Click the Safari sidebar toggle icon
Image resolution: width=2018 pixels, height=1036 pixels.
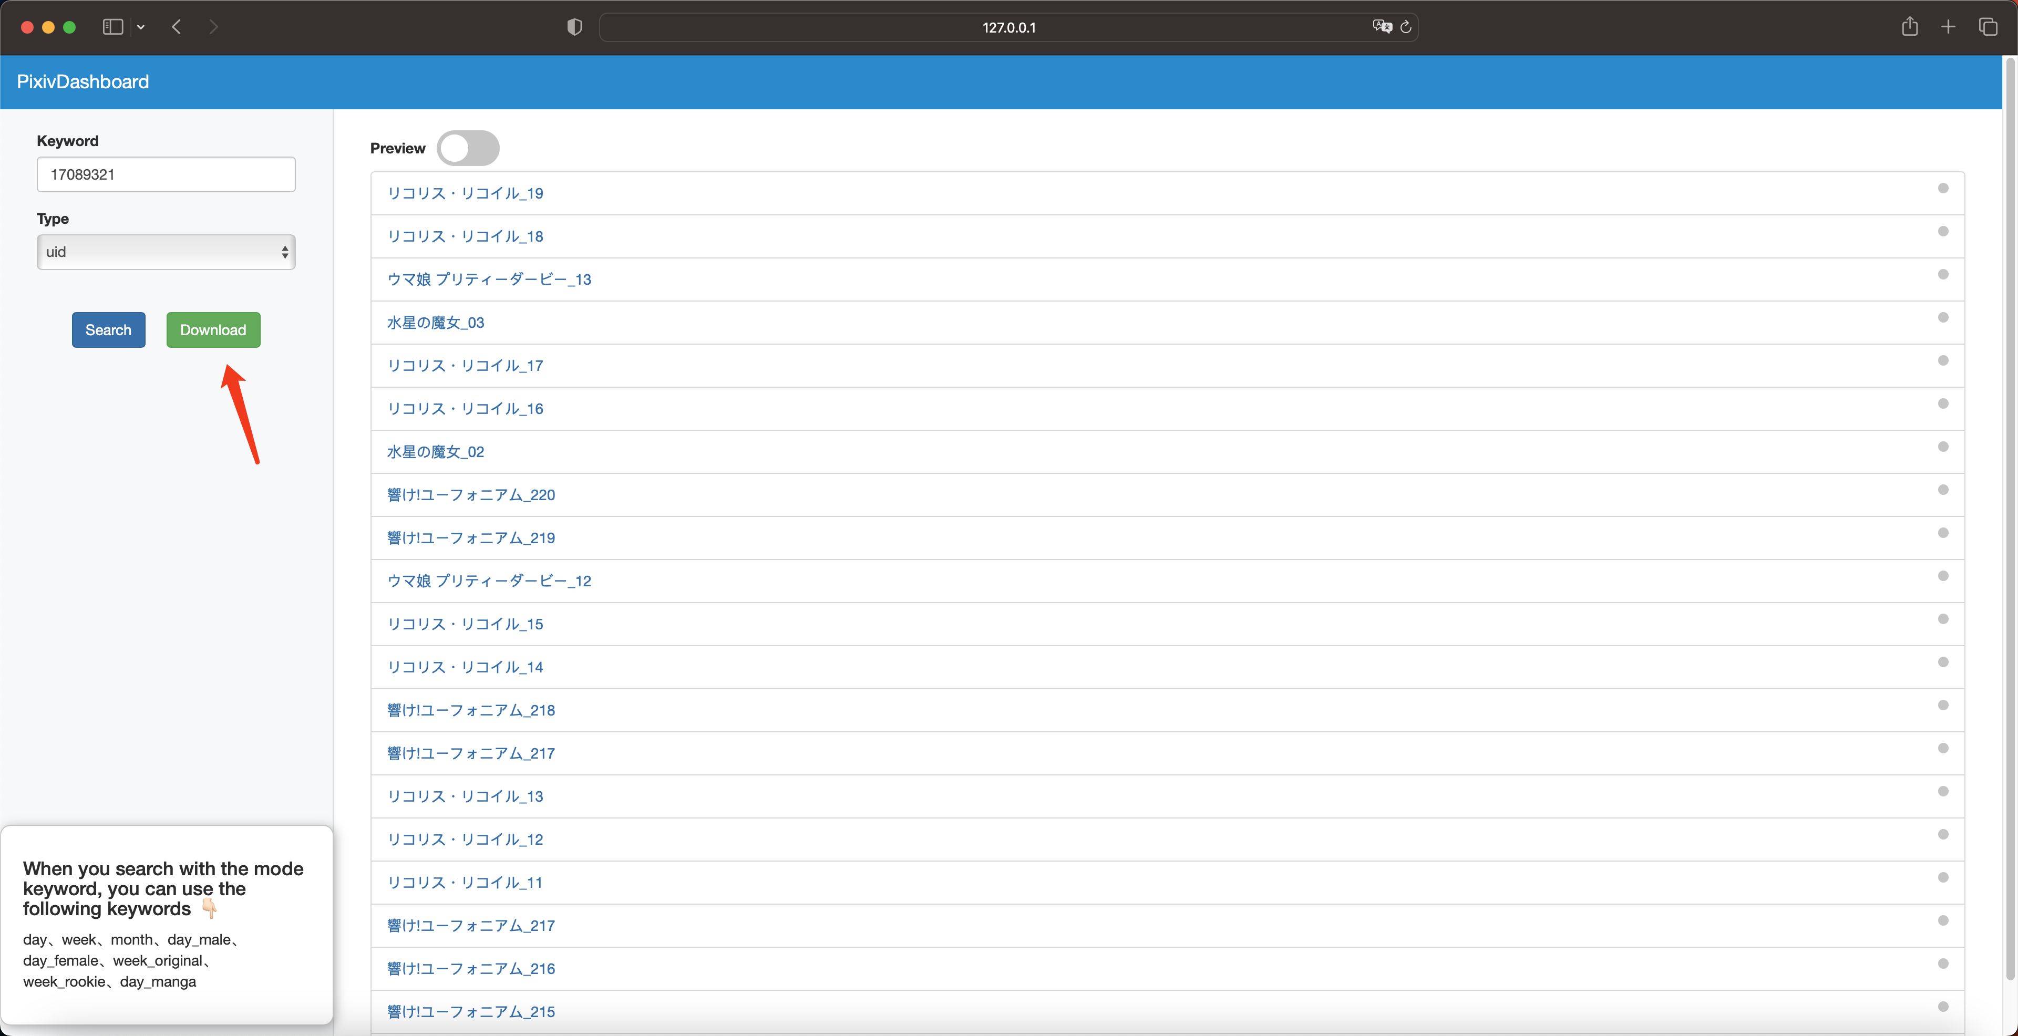(113, 27)
